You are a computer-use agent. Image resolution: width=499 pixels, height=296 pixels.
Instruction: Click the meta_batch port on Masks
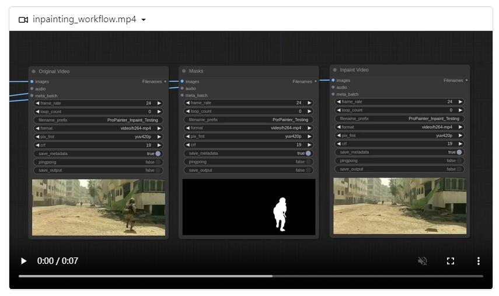pos(182,95)
